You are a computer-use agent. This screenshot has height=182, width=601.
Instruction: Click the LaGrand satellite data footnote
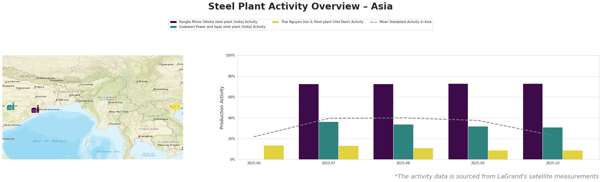click(496, 176)
